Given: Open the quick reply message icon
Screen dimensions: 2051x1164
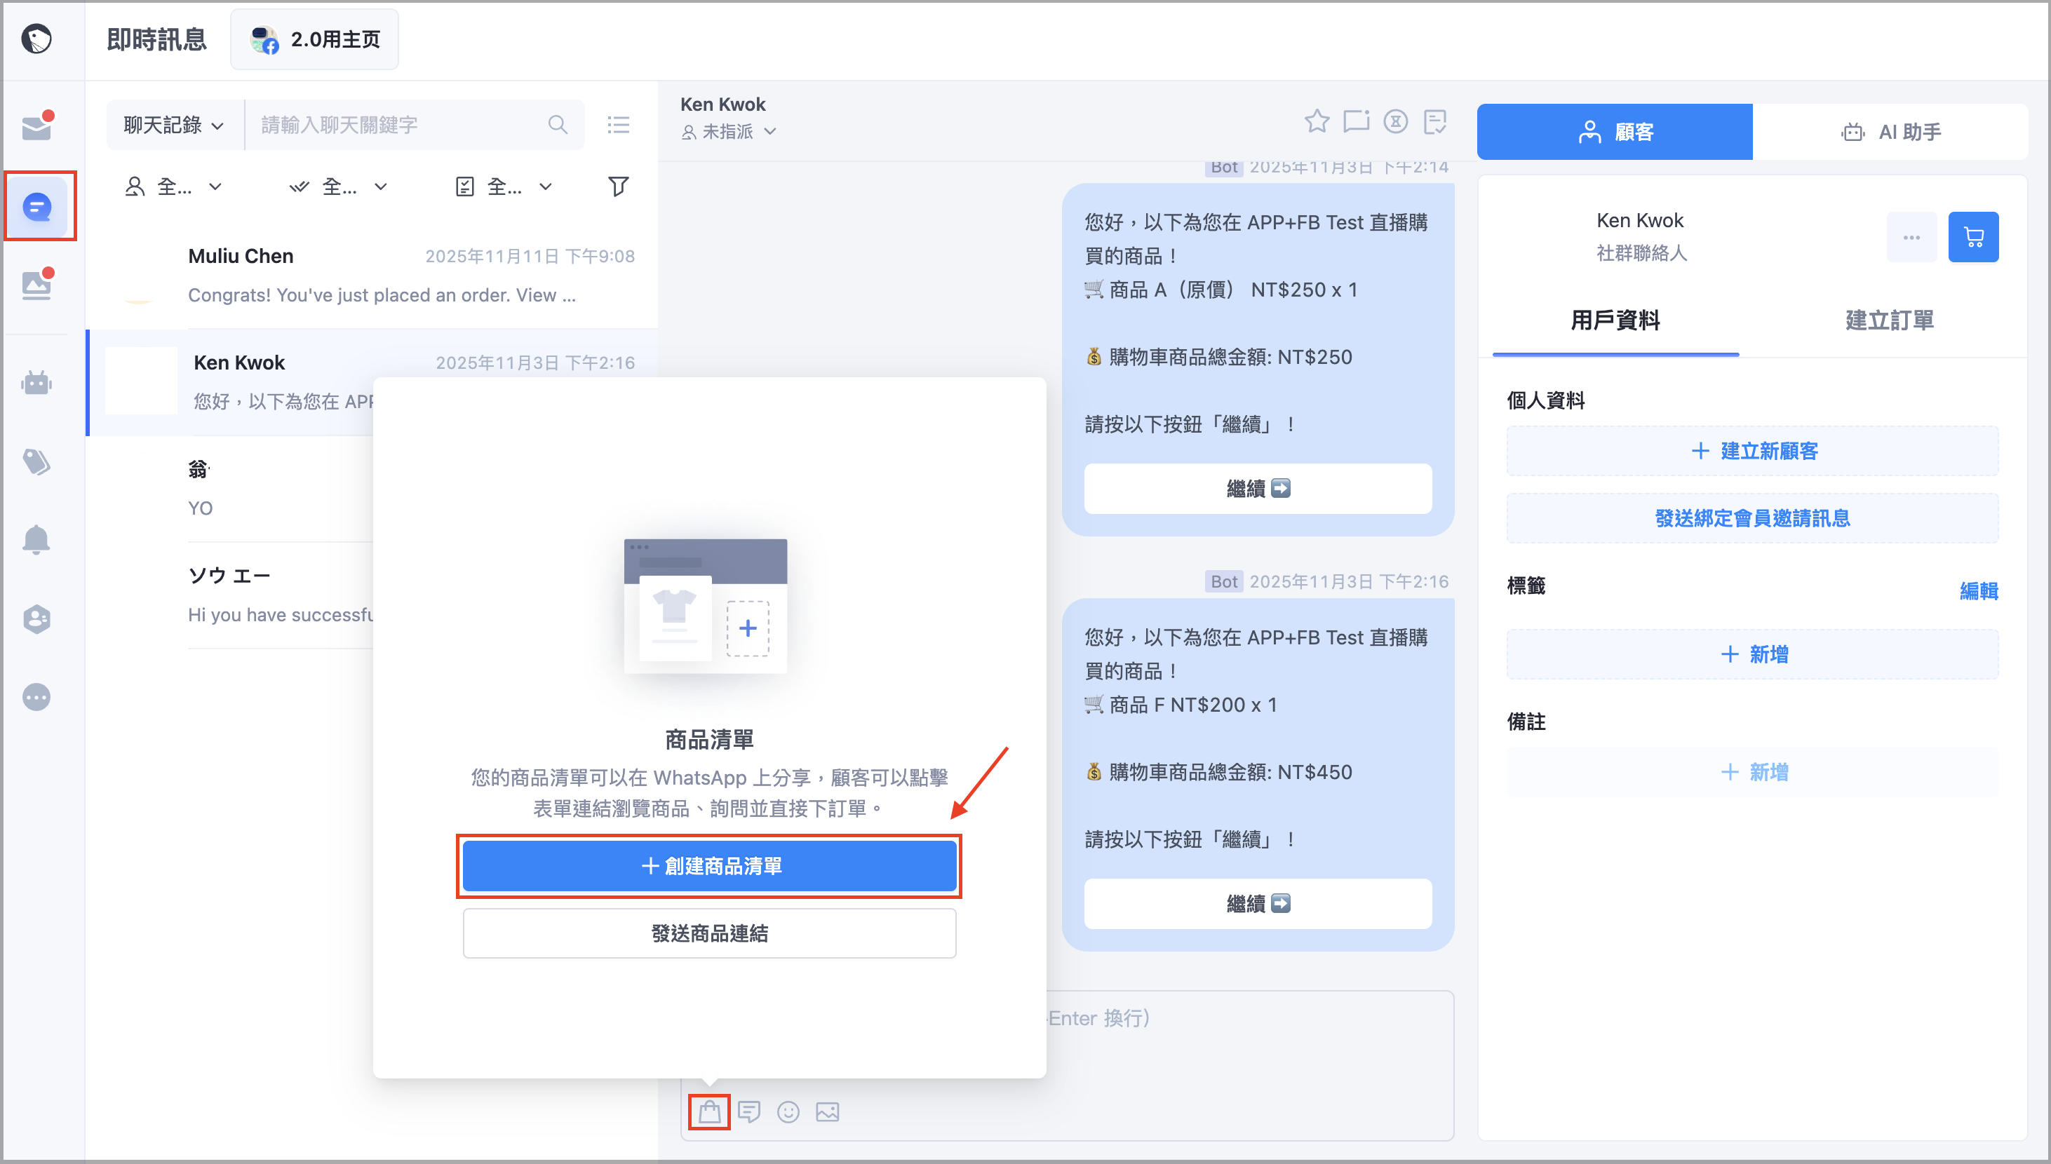Looking at the screenshot, I should 749,1111.
